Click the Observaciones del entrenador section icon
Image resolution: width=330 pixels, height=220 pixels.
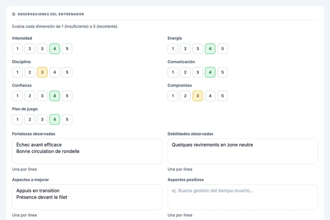(x=14, y=14)
